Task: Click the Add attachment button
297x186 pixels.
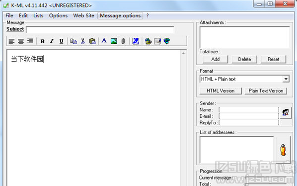Action: click(x=216, y=59)
